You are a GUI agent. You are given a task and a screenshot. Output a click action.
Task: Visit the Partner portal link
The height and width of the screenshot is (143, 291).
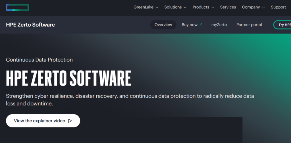click(249, 25)
